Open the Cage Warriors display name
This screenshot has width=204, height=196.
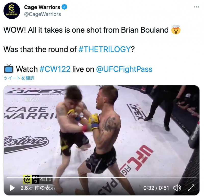(x=42, y=7)
